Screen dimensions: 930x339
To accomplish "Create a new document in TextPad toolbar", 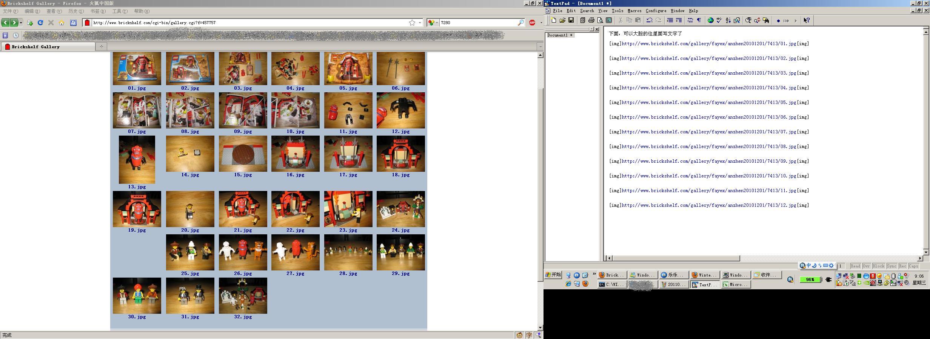I will coord(554,20).
